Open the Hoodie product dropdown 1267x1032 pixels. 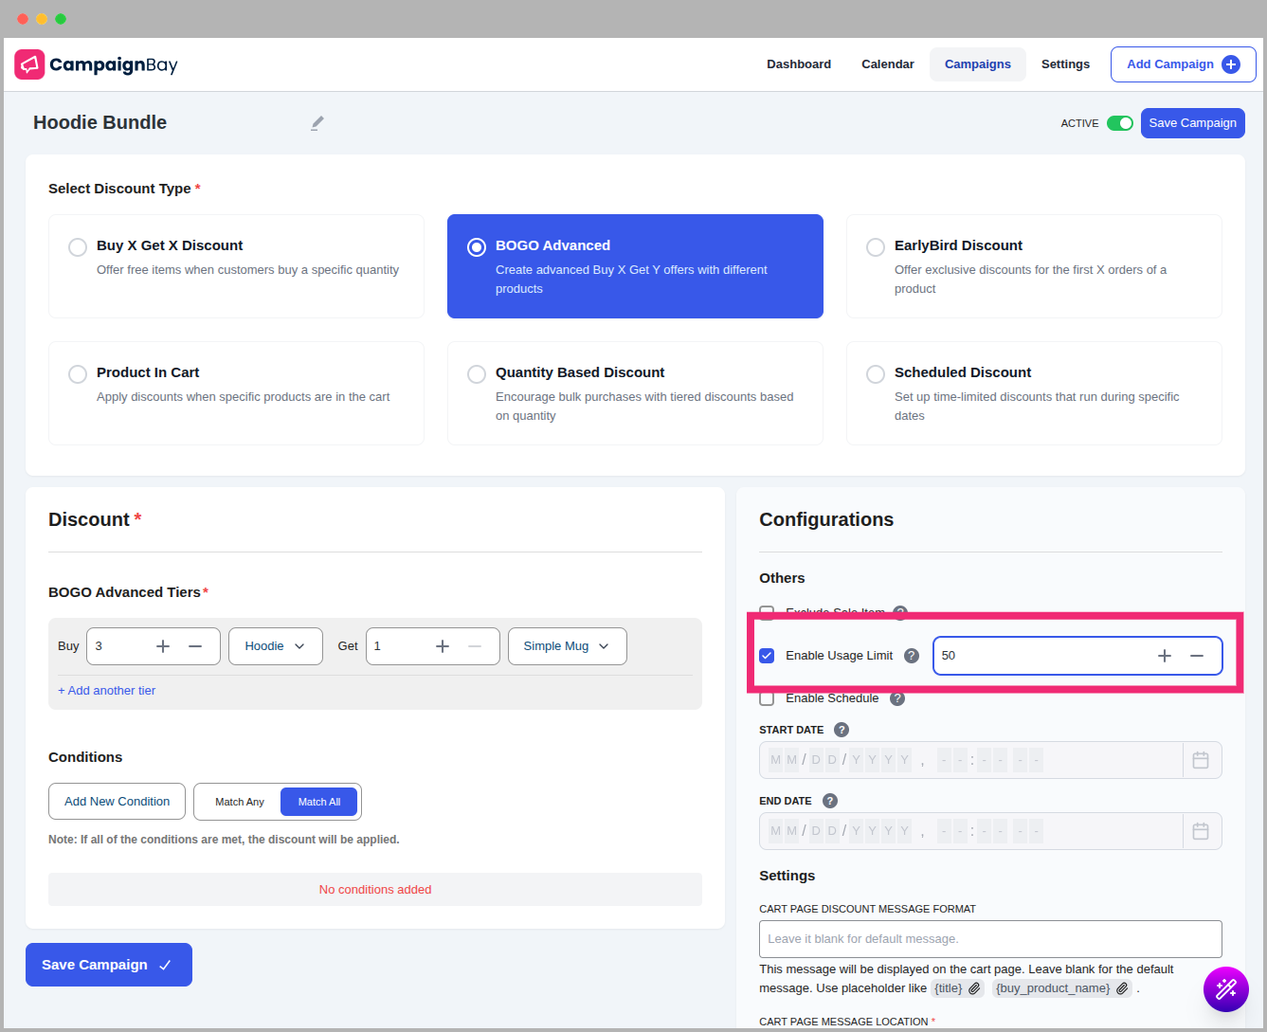275,646
